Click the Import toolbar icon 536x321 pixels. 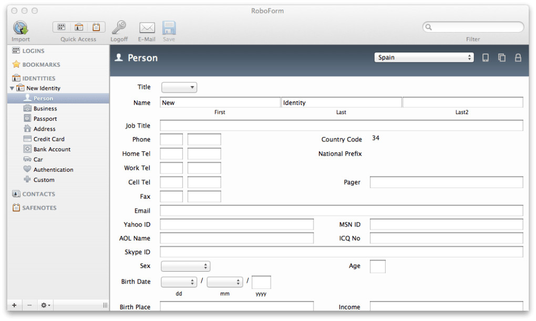coord(20,28)
